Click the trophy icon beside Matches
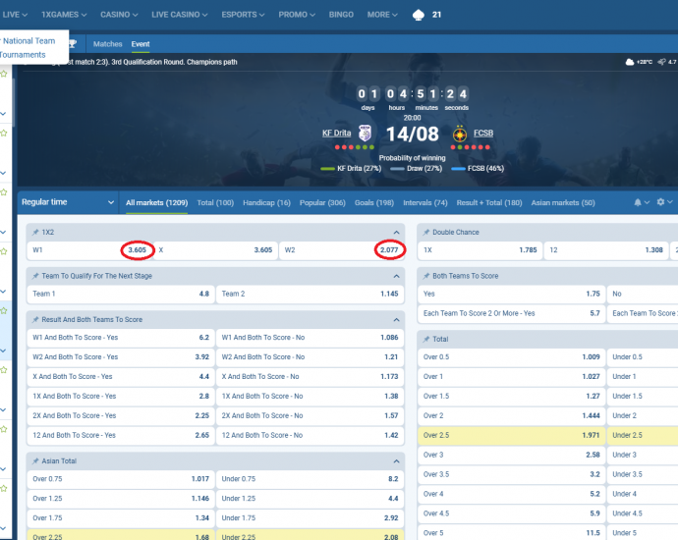The height and width of the screenshot is (540, 678). [73, 43]
